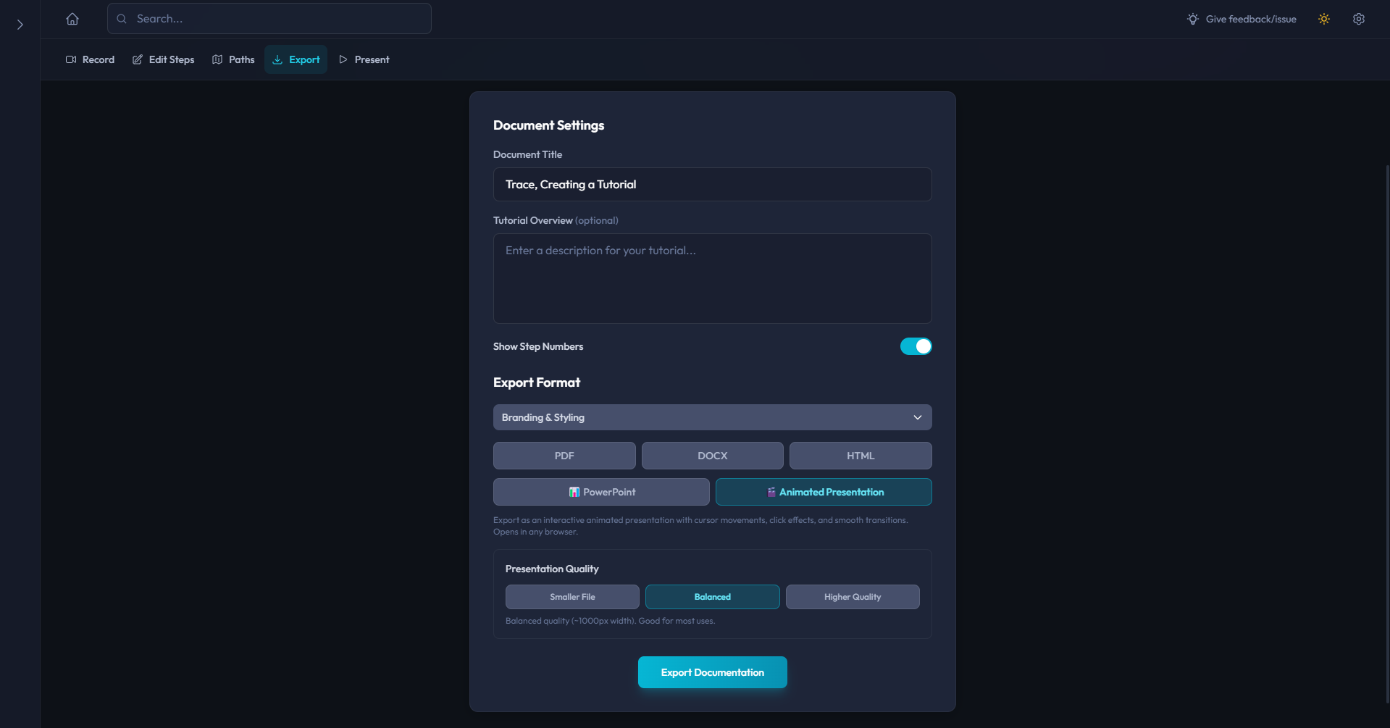Choose HTML export format
Screen dimensions: 1390x728
click(861, 456)
